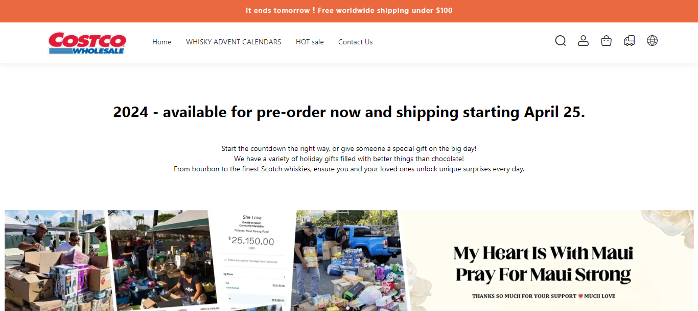
Task: Click the blue pickup truck photo
Action: 350,261
